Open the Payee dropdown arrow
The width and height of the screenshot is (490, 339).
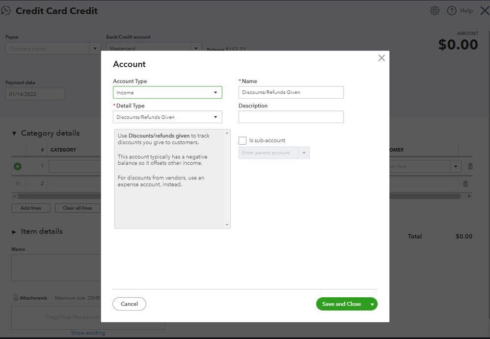(95, 49)
